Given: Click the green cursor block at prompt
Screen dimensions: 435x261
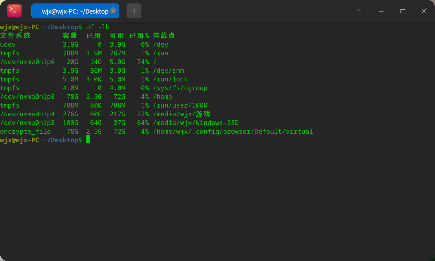Looking at the screenshot, I should pyautogui.click(x=88, y=140).
